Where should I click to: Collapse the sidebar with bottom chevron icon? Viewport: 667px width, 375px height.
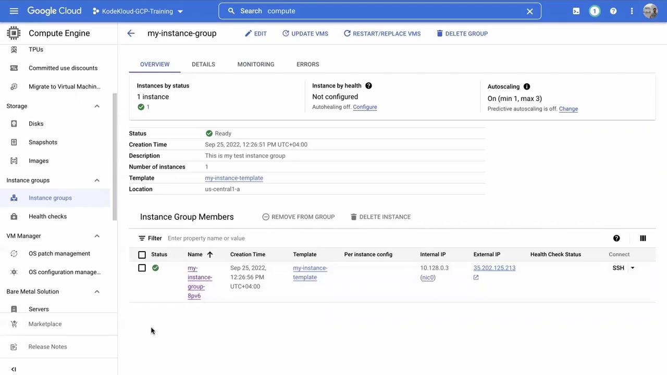coord(14,369)
